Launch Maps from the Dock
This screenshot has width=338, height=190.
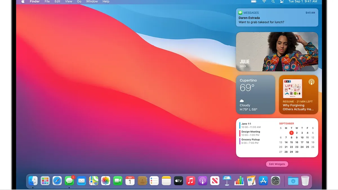click(x=94, y=181)
